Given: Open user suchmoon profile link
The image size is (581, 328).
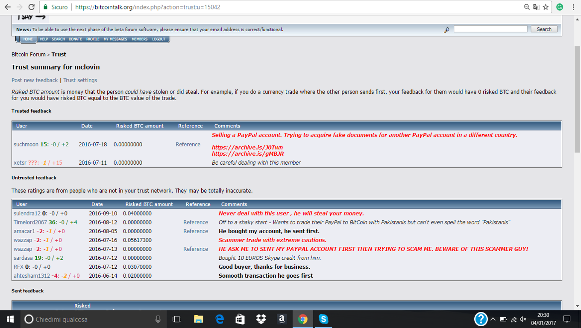Looking at the screenshot, I should 26,145.
